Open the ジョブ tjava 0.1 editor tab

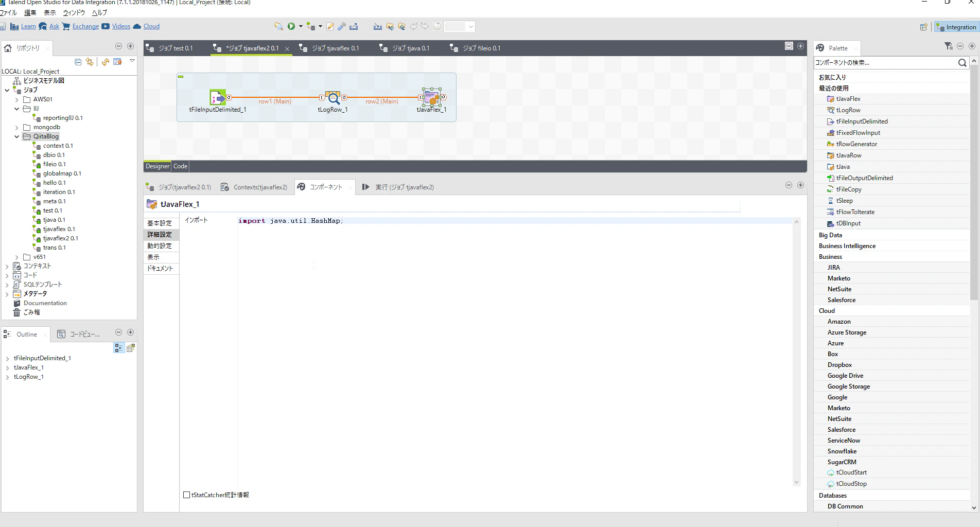pyautogui.click(x=405, y=48)
